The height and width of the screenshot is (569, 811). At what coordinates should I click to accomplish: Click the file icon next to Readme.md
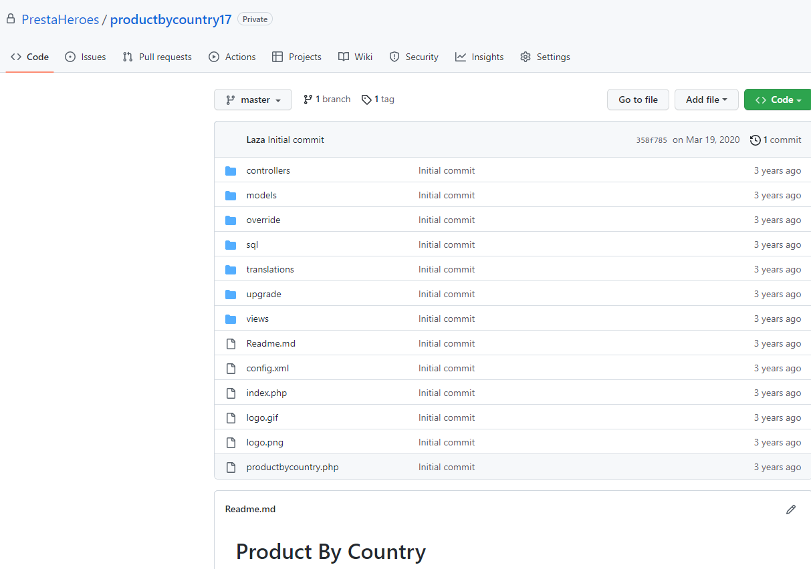pos(231,344)
